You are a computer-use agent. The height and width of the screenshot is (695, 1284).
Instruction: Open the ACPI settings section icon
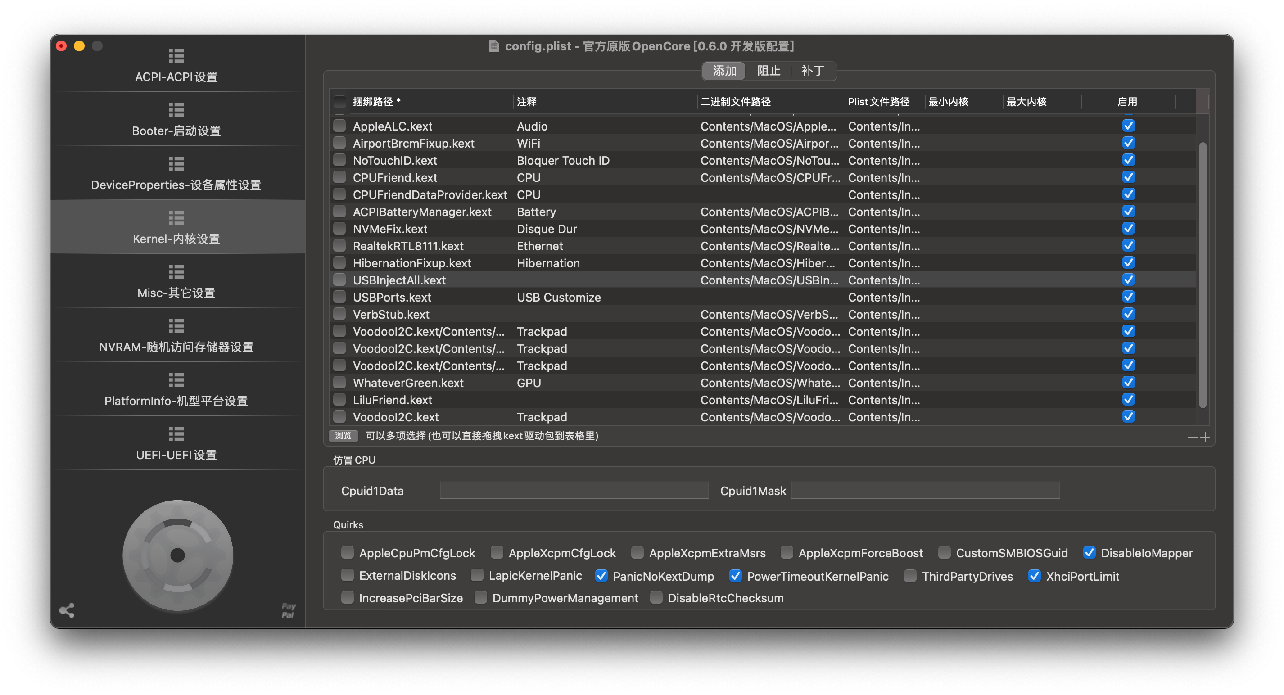[176, 56]
